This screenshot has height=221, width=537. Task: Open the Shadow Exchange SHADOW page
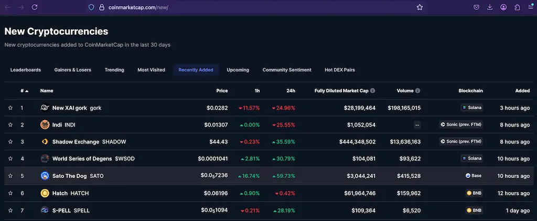click(x=89, y=142)
